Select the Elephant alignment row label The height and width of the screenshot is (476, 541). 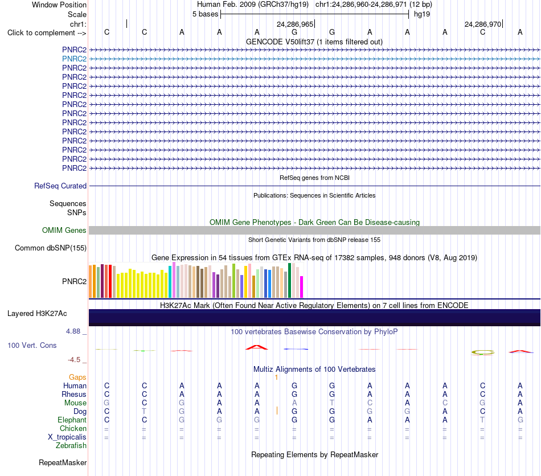pyautogui.click(x=72, y=420)
